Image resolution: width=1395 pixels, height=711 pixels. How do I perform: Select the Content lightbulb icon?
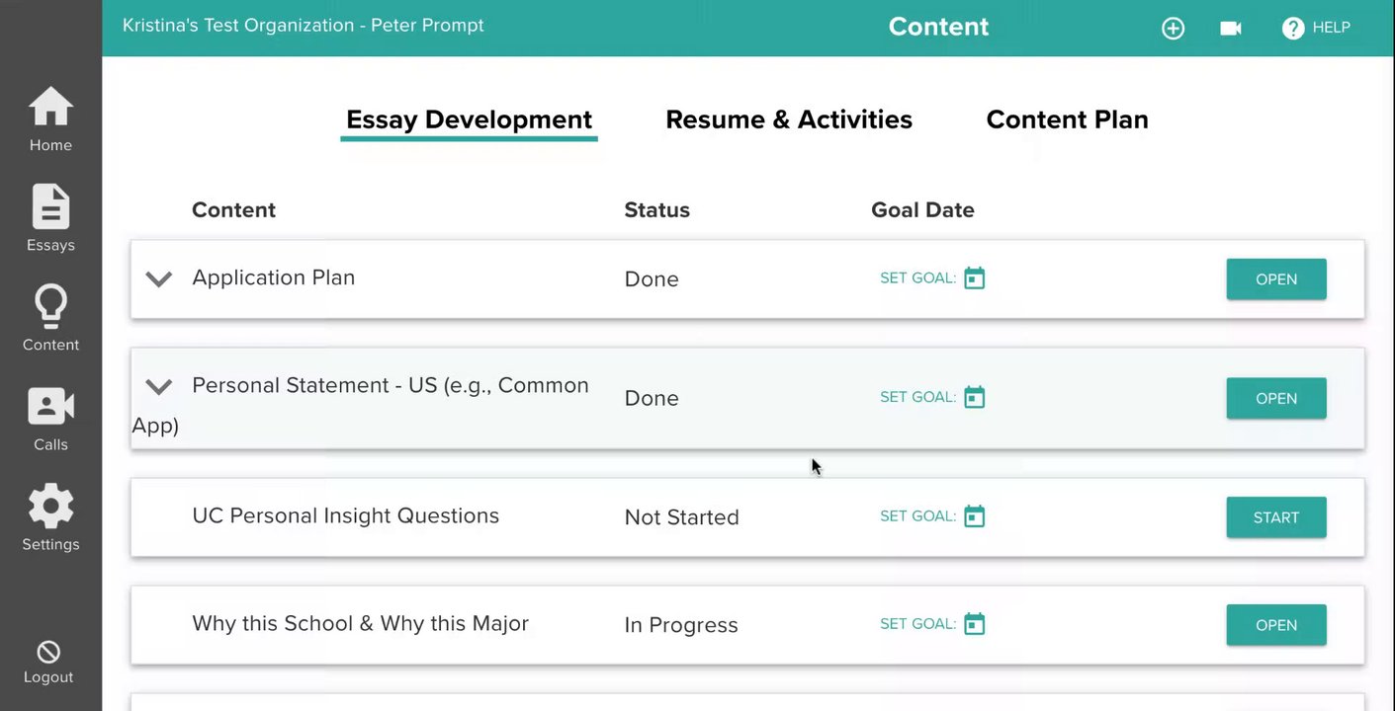(x=50, y=307)
